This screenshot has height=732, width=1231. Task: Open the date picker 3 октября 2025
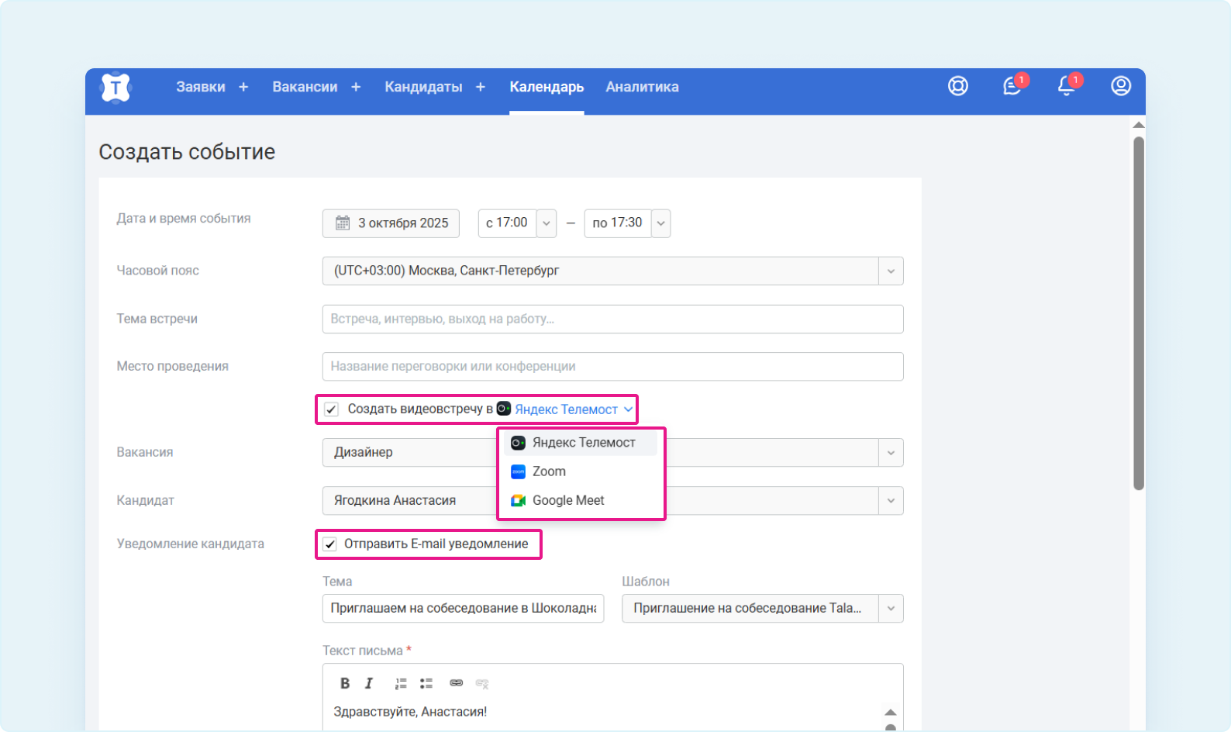(391, 223)
